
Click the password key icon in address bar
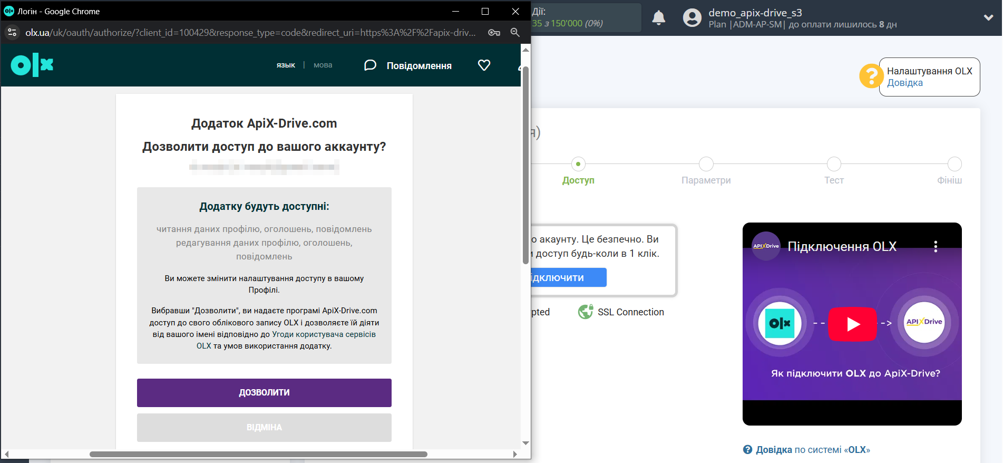(494, 33)
